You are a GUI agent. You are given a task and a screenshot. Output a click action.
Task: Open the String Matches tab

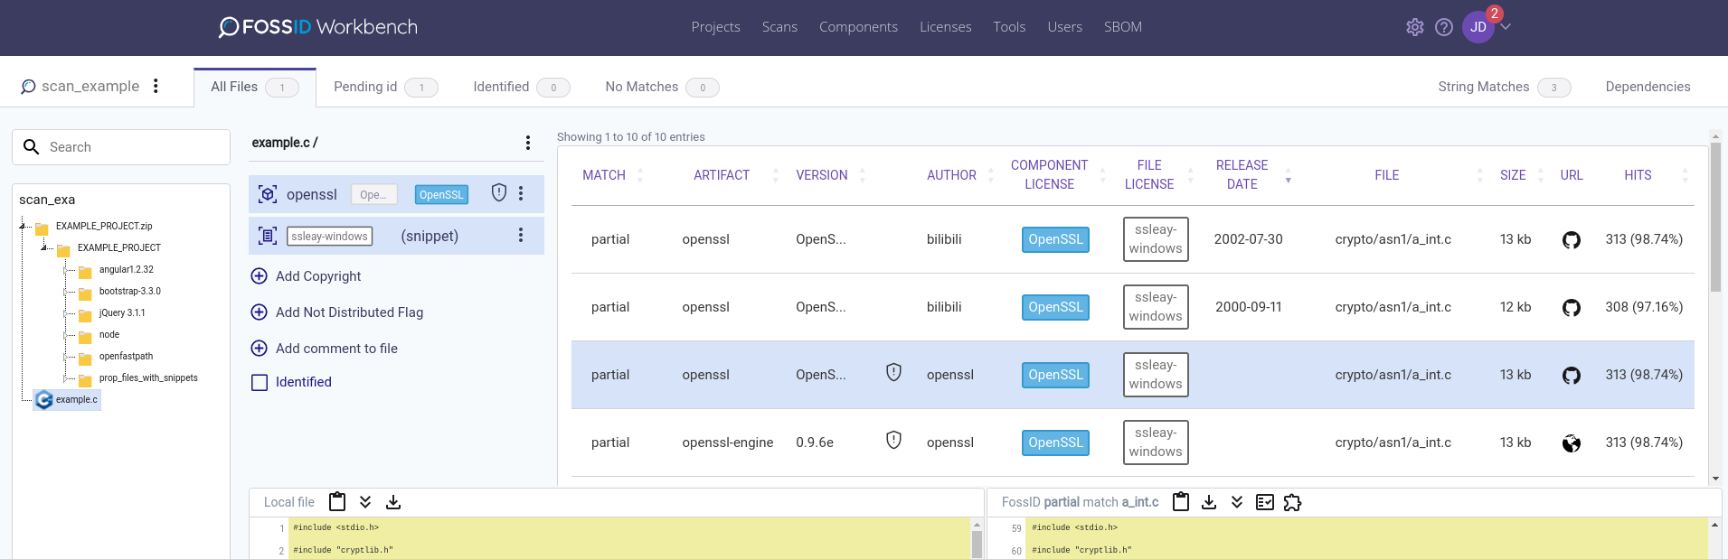pos(1504,87)
